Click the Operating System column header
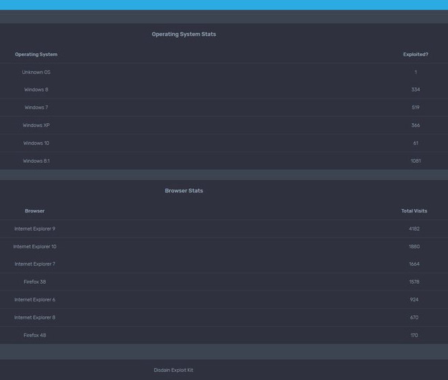The width and height of the screenshot is (448, 380). point(36,54)
